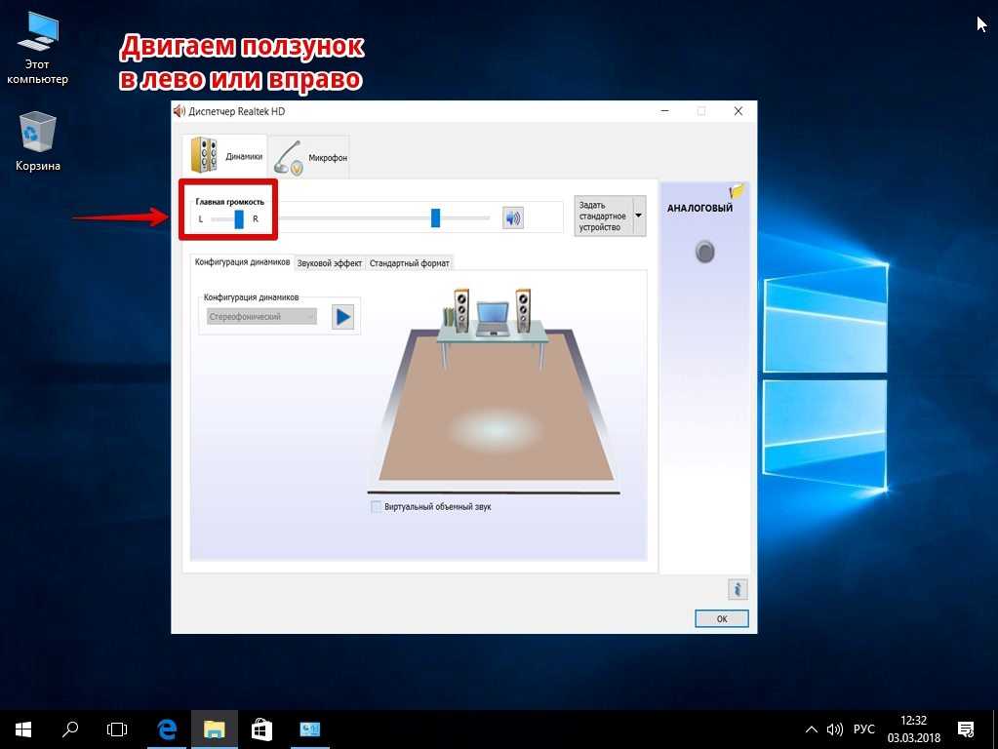This screenshot has height=749, width=998.
Task: Click the main volume slider handle
Action: pyautogui.click(x=435, y=217)
